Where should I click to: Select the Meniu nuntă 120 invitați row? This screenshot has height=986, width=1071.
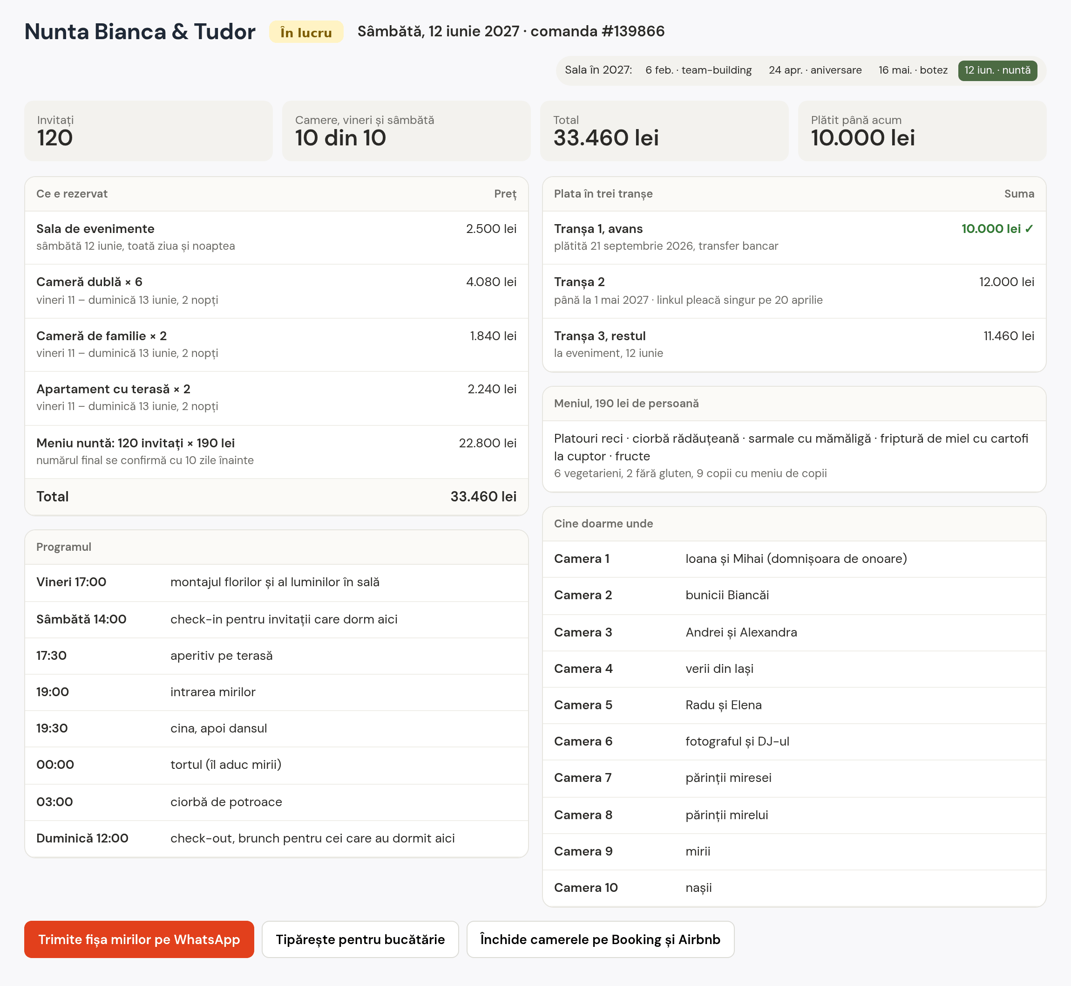tap(276, 452)
